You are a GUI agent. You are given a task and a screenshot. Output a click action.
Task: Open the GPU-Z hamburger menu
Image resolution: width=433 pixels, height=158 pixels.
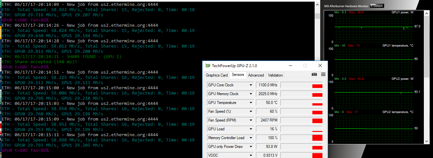click(323, 75)
